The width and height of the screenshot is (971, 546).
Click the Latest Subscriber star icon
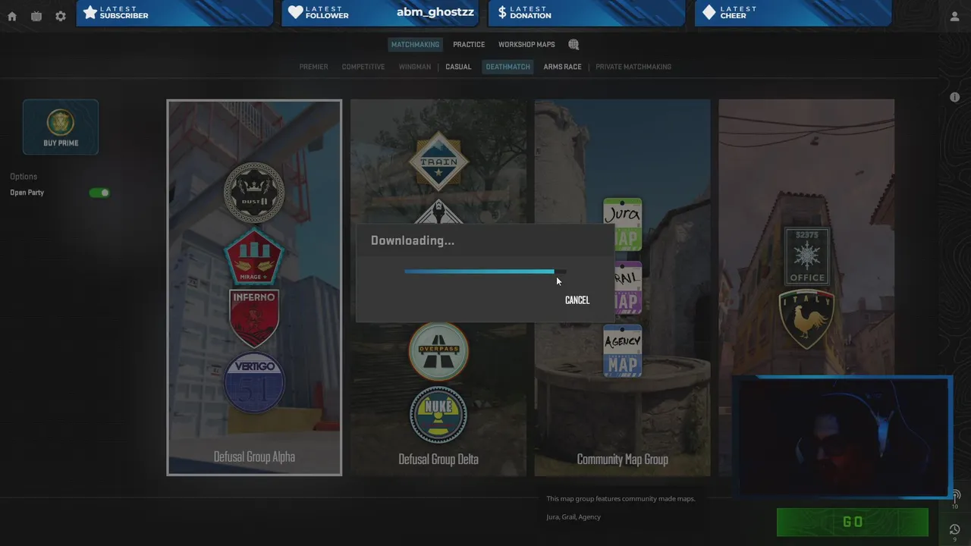(x=90, y=12)
